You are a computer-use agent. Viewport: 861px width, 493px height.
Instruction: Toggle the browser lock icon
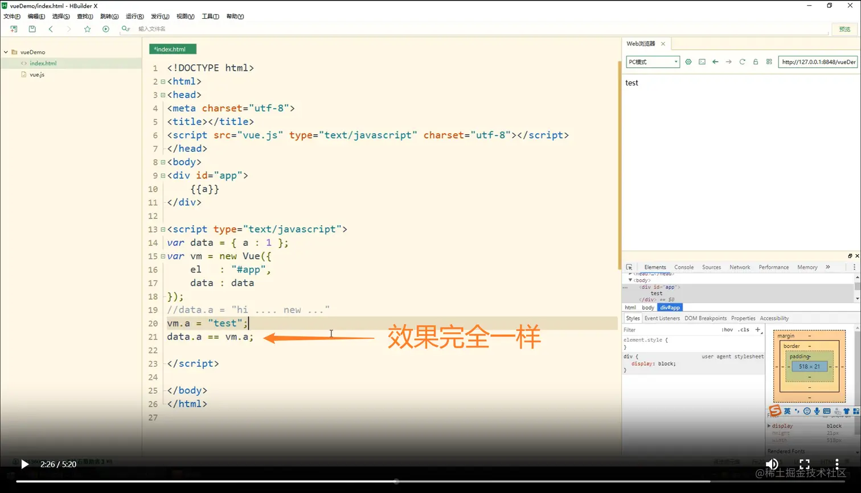click(756, 62)
